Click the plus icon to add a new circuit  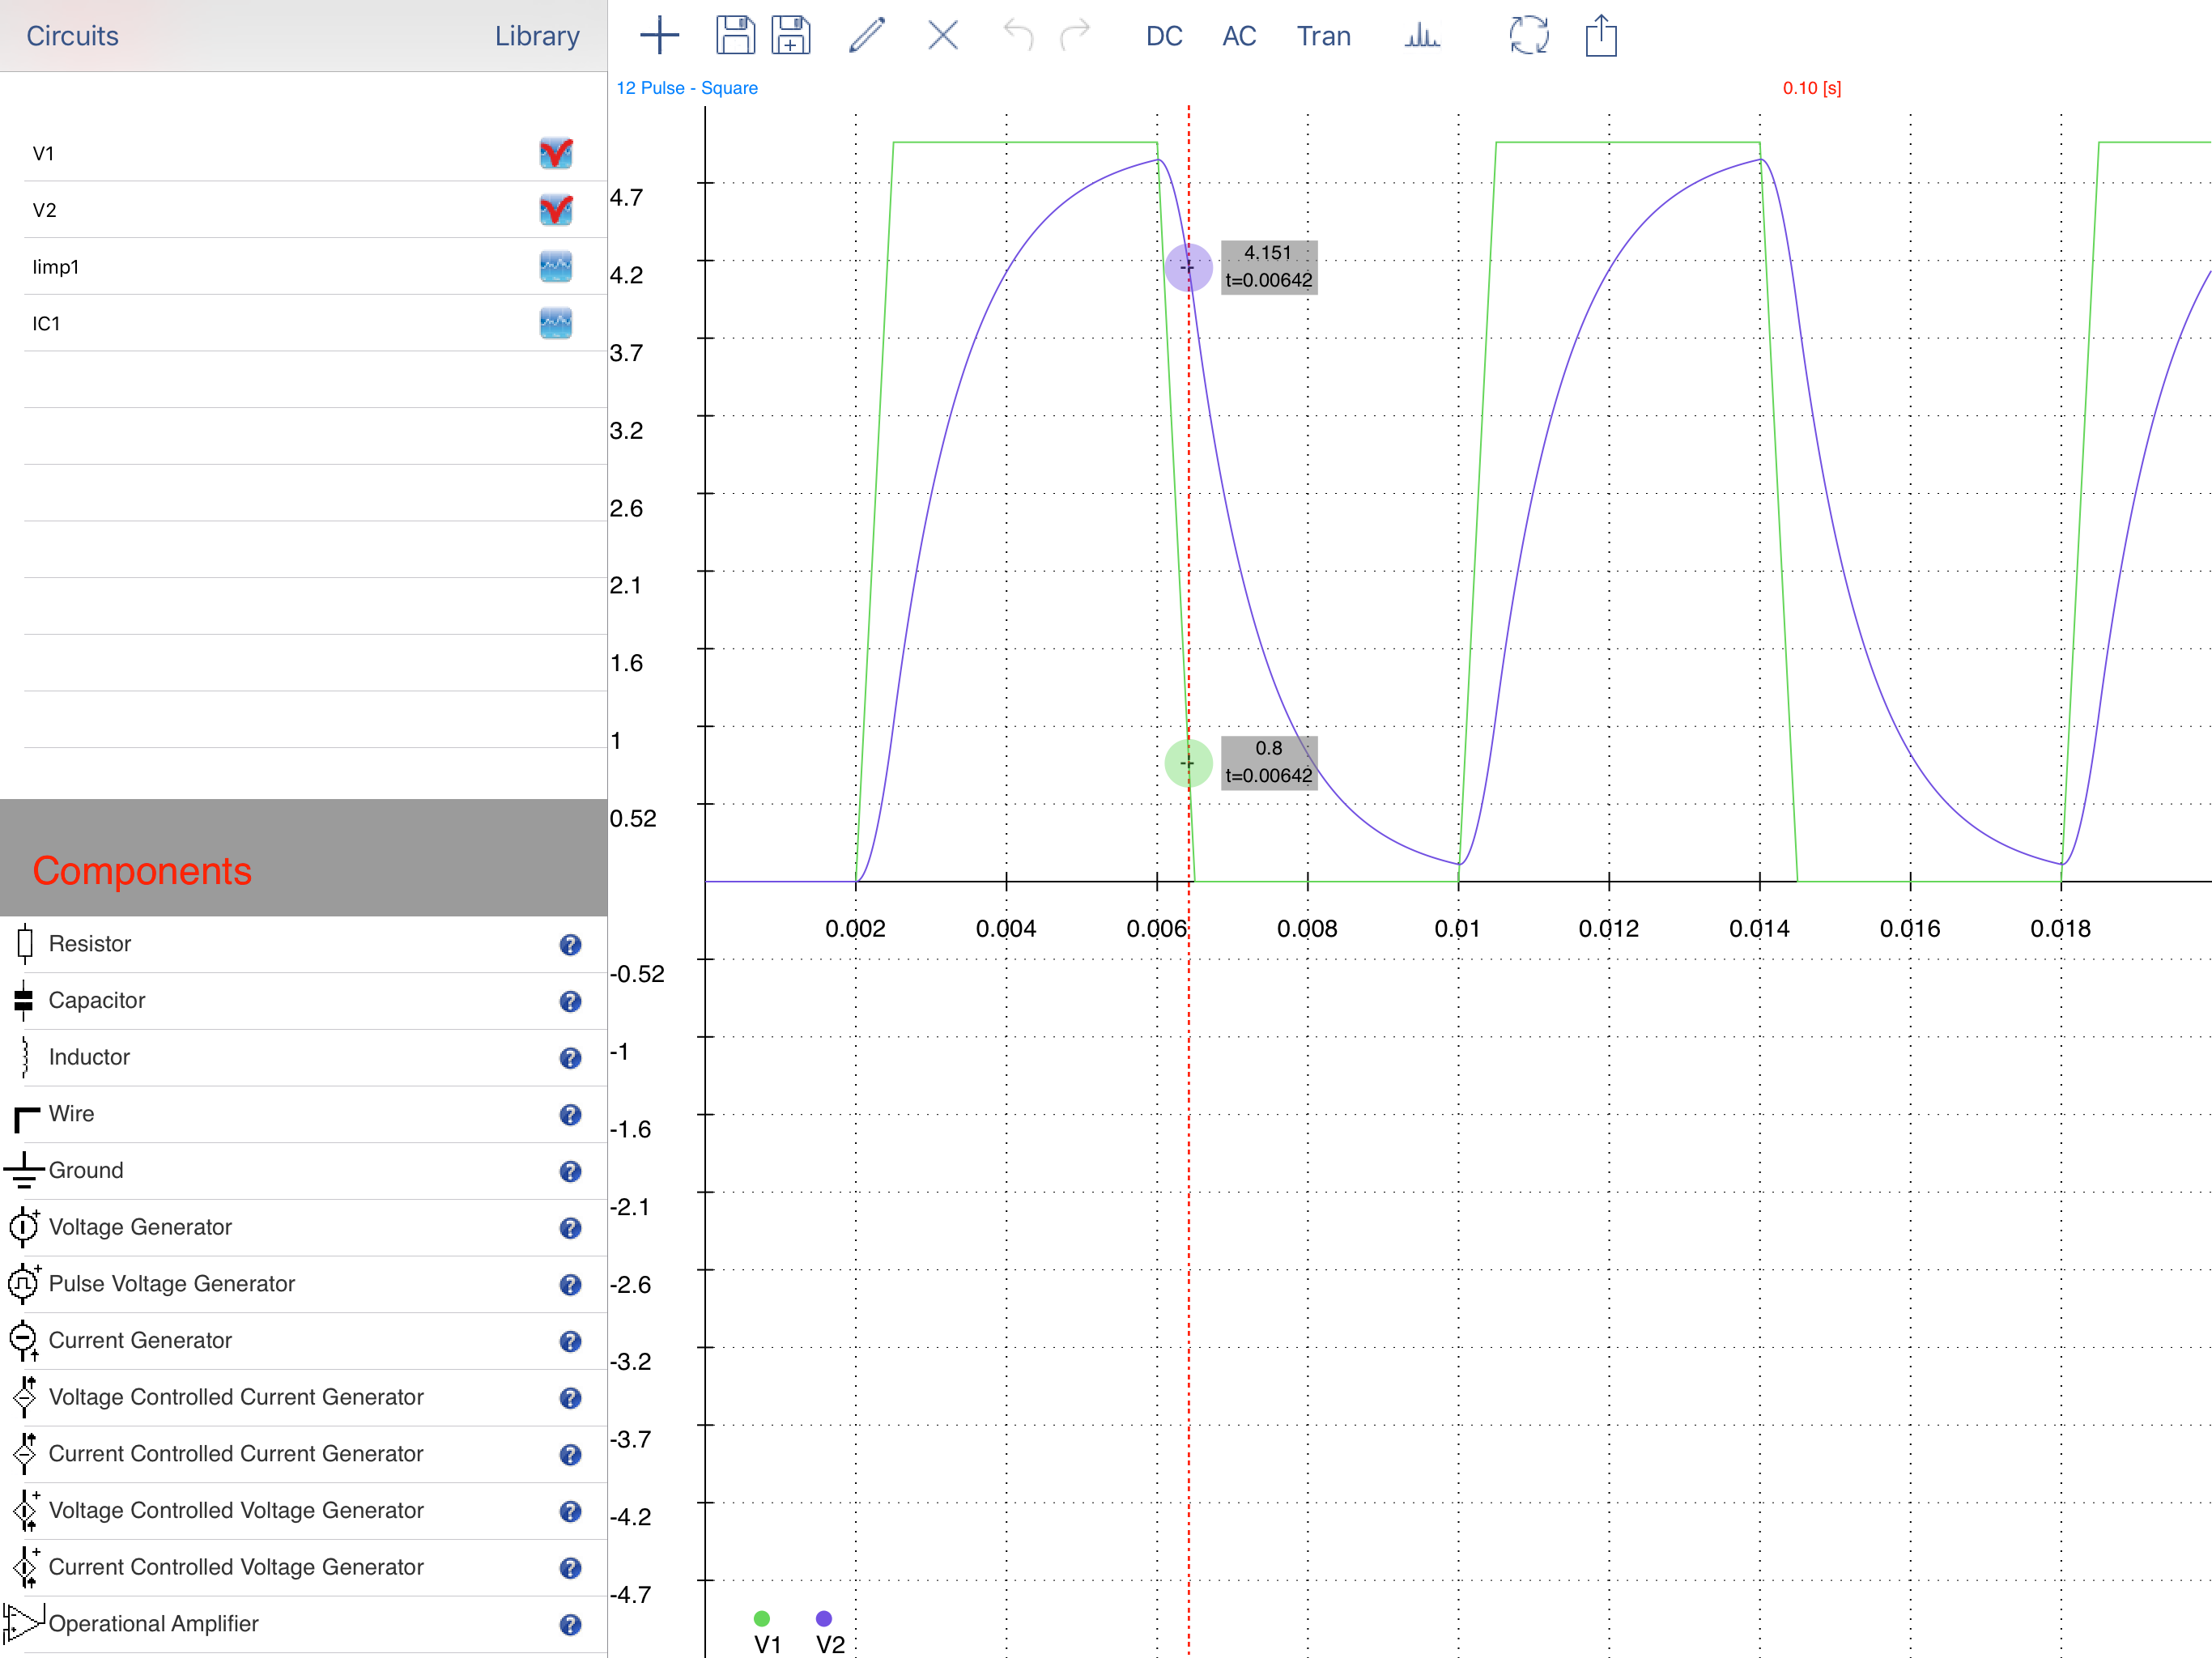point(659,36)
